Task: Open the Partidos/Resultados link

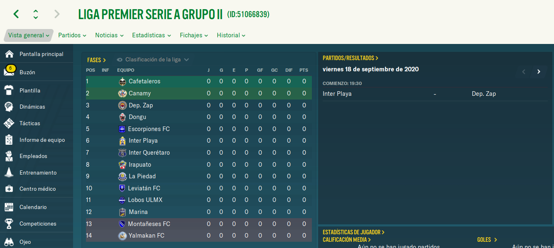Action: tap(351, 58)
